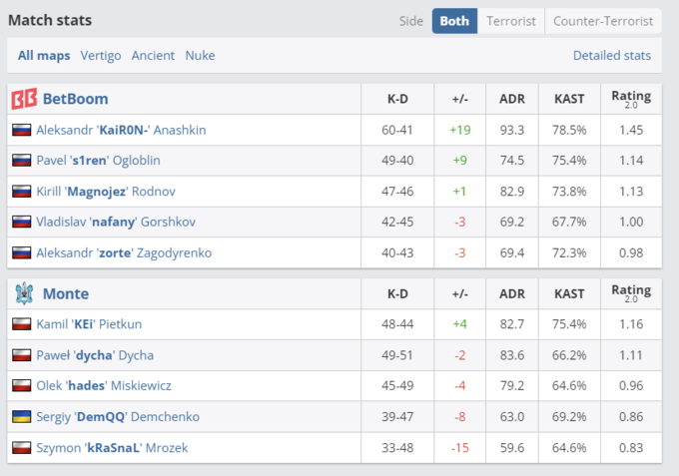The width and height of the screenshot is (679, 476).
Task: Click the flag icon beside zorte
Action: (21, 253)
